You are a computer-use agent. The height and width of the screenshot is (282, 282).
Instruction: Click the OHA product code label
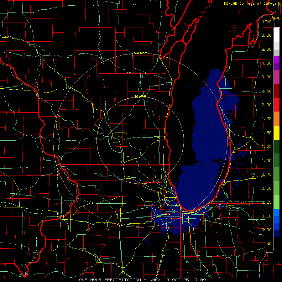point(275,19)
